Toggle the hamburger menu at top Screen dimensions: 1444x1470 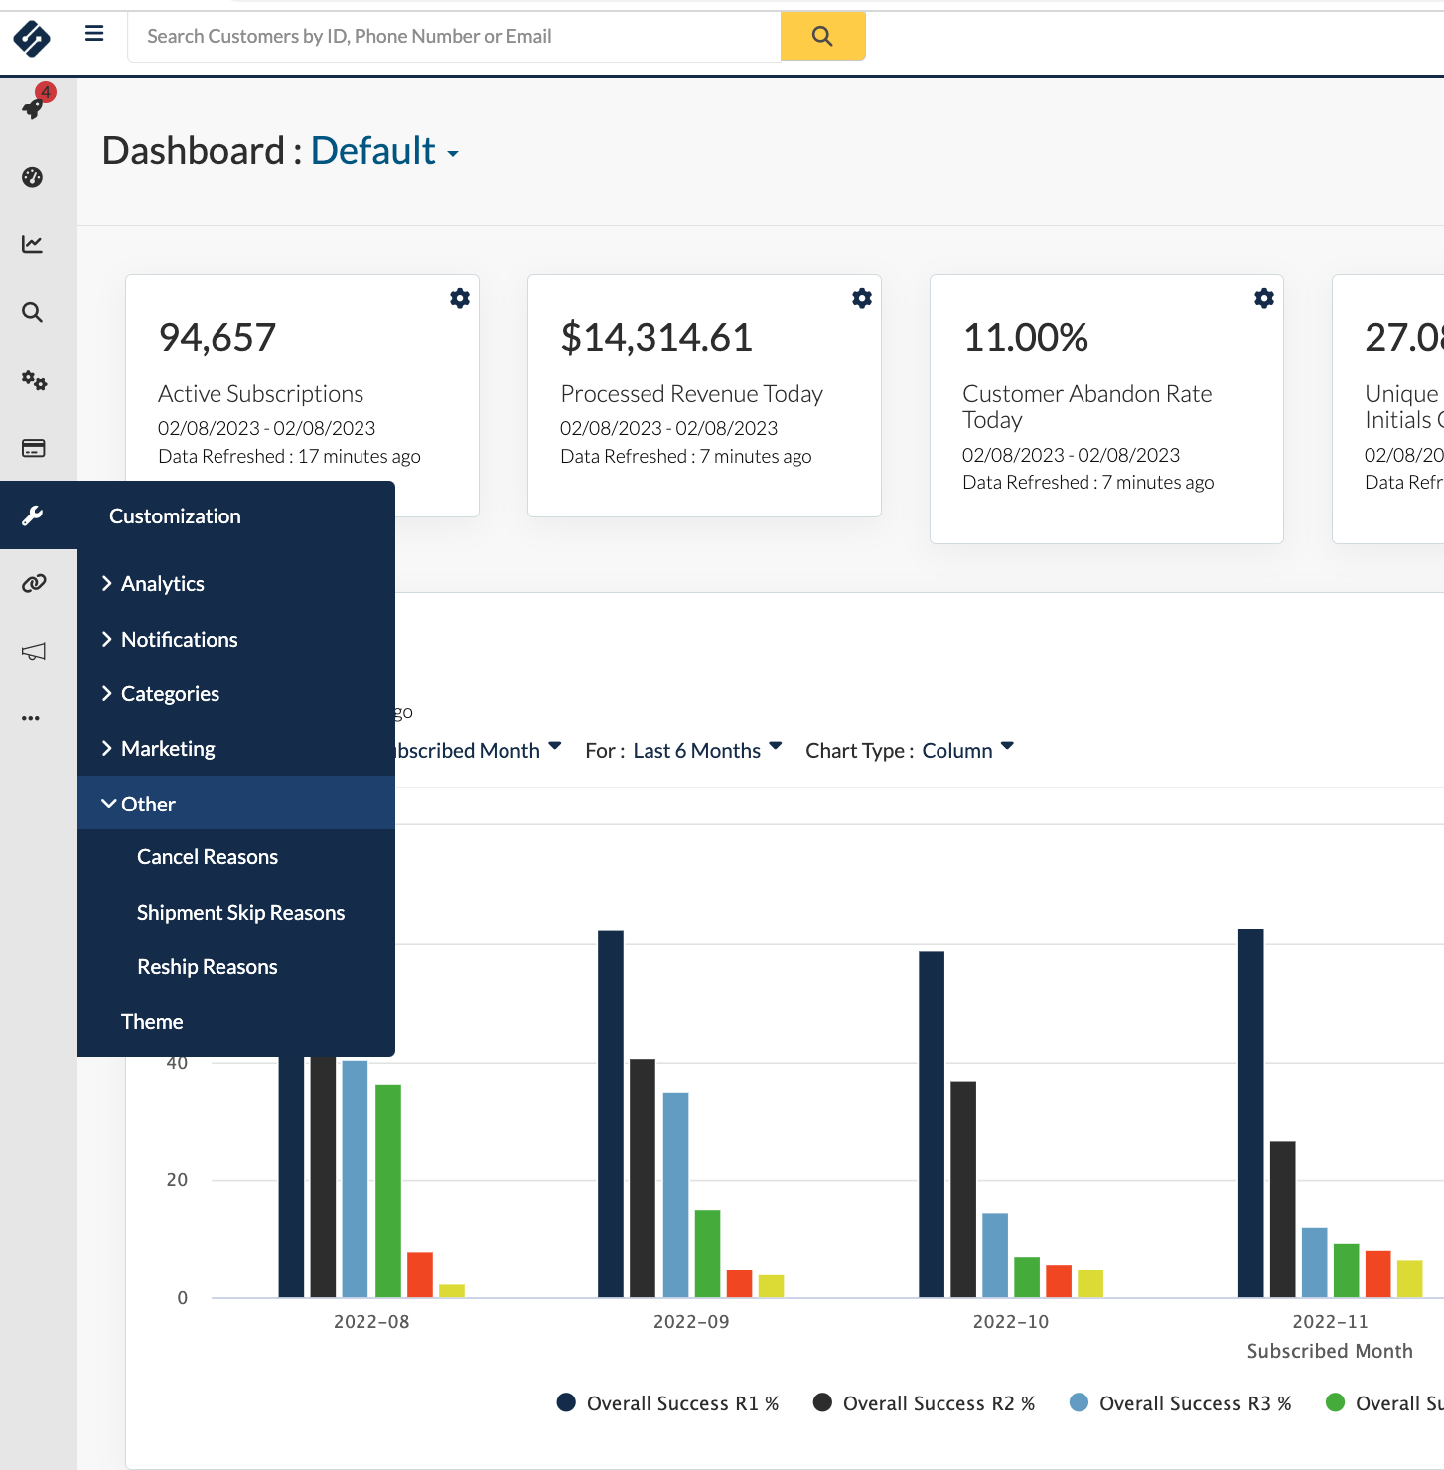tap(94, 34)
